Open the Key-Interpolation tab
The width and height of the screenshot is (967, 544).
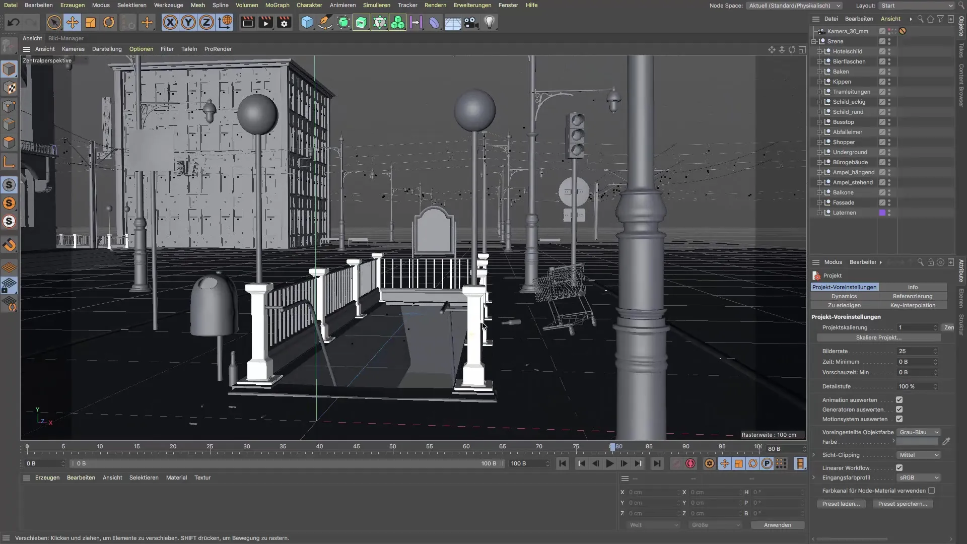pos(913,305)
